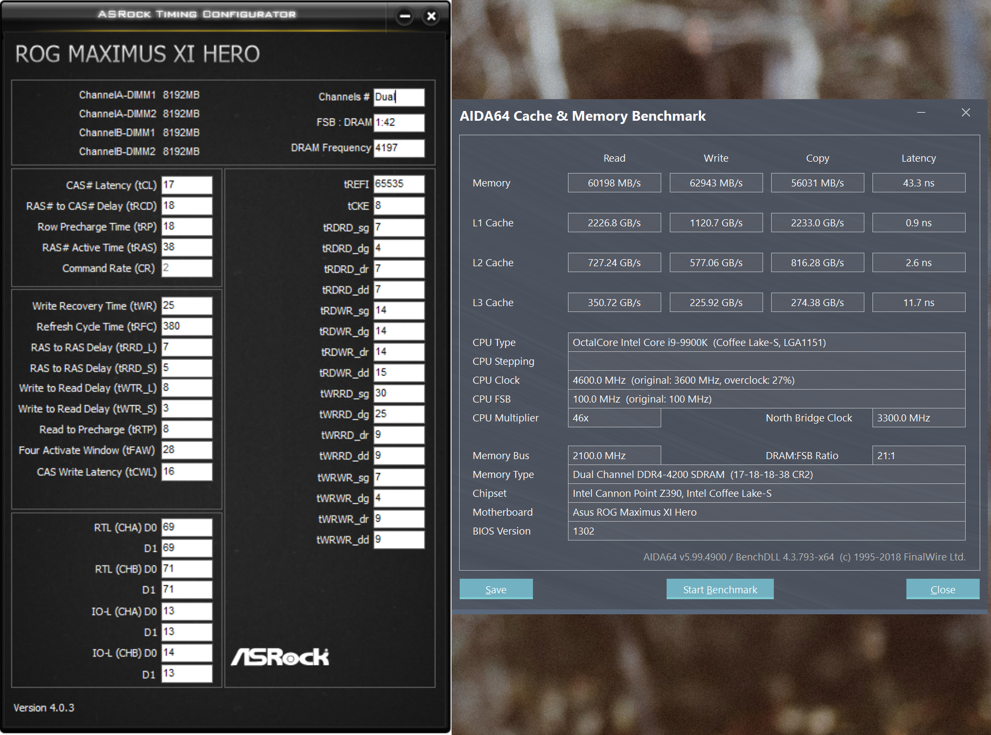Click the Command Rate (CR) field

click(x=187, y=268)
